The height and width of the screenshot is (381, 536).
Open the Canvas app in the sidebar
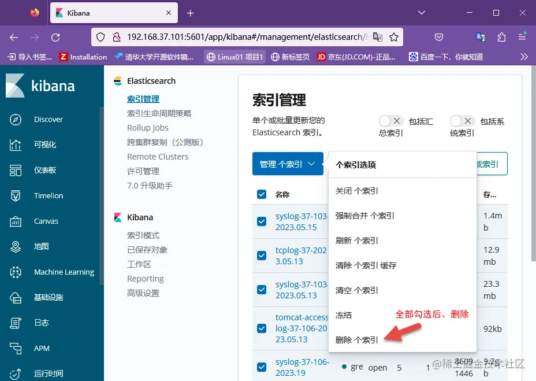pyautogui.click(x=44, y=221)
